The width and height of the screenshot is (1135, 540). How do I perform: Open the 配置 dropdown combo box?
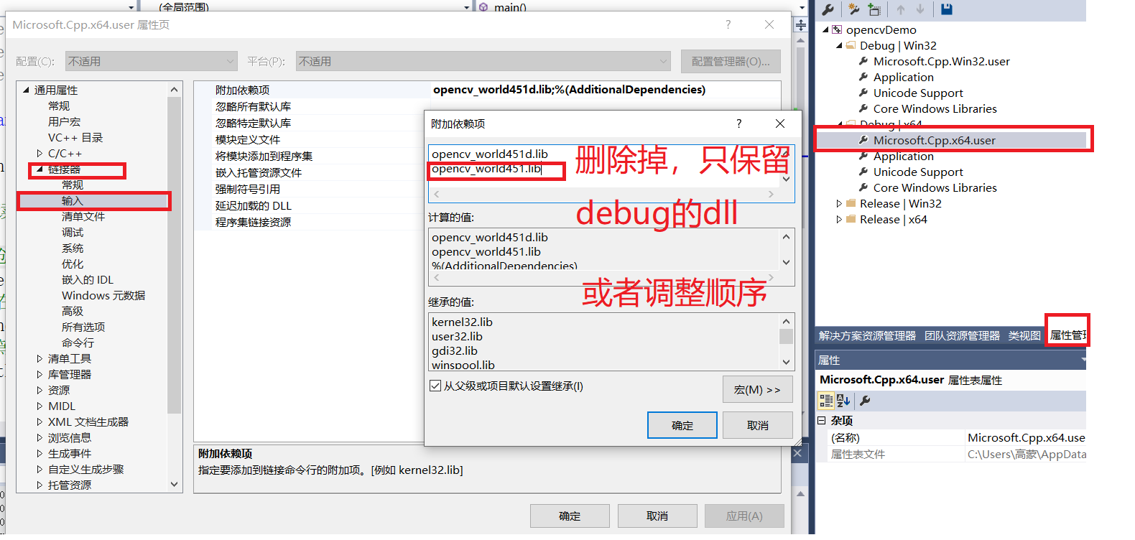[x=152, y=61]
